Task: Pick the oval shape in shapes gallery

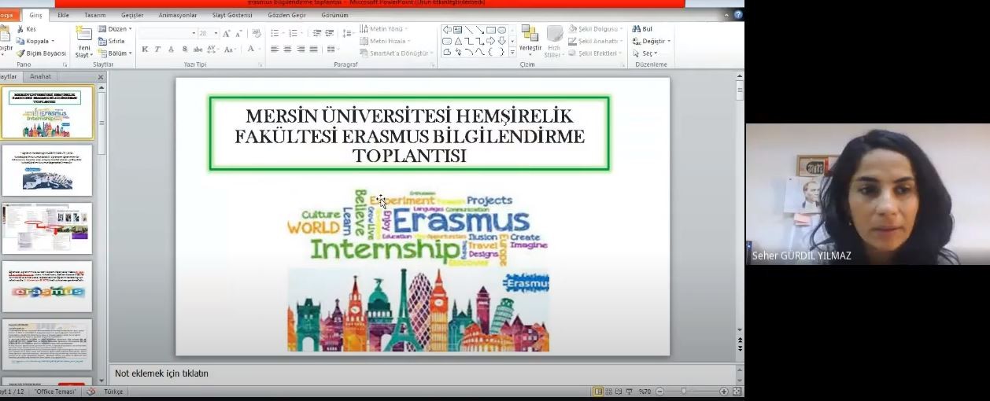Action: [x=501, y=30]
